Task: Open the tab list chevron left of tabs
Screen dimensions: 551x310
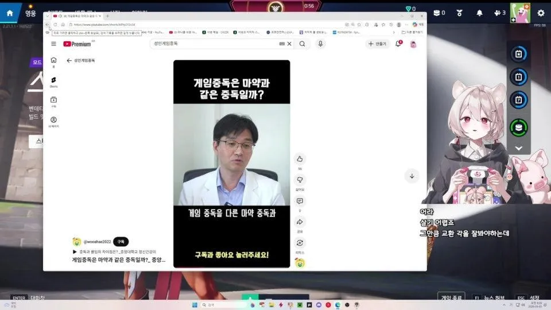Action: pyautogui.click(x=48, y=16)
